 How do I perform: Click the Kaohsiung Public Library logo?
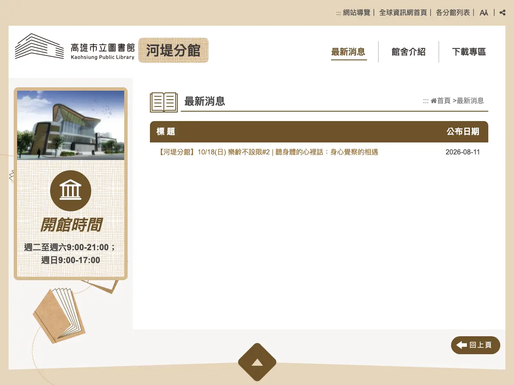point(75,47)
